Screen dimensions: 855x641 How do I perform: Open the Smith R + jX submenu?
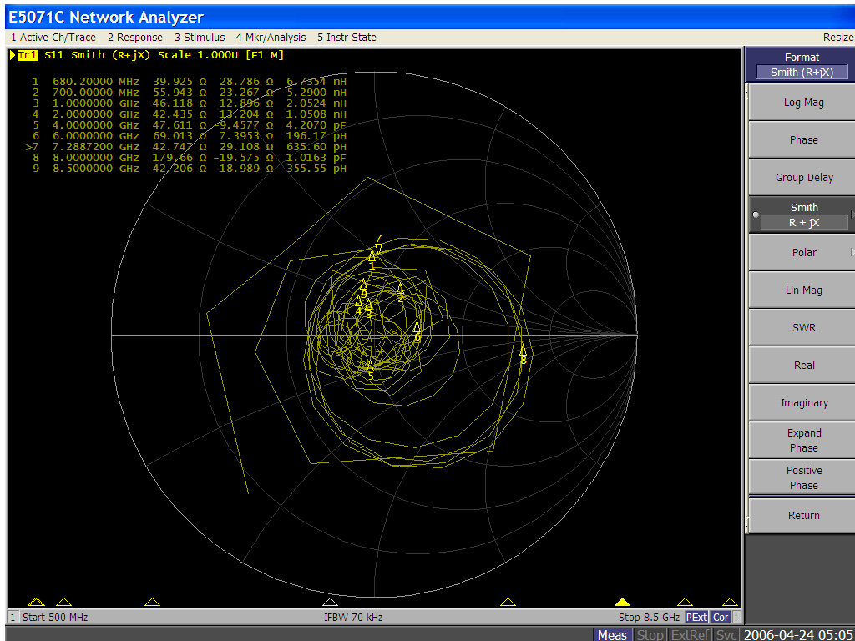coord(803,215)
